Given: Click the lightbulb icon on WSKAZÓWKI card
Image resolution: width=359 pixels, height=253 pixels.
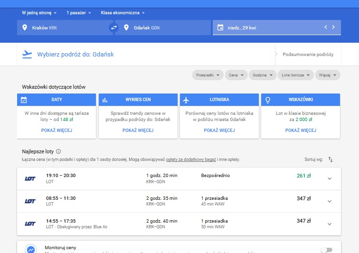Looking at the screenshot, I should coord(268,100).
